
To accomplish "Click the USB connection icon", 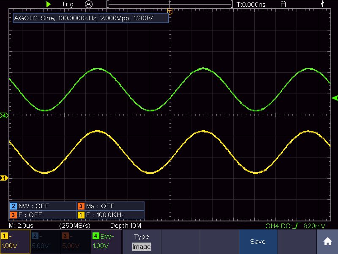I will coord(323,4).
